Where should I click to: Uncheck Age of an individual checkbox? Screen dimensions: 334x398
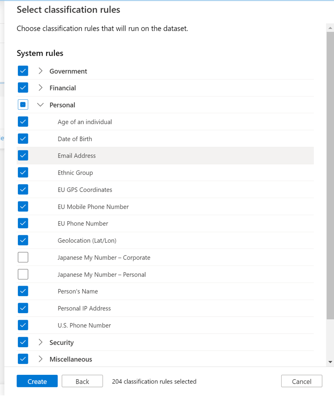coord(23,122)
